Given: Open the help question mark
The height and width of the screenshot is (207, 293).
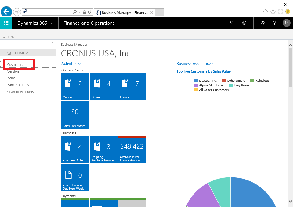Looking at the screenshot, I should tap(274, 23).
